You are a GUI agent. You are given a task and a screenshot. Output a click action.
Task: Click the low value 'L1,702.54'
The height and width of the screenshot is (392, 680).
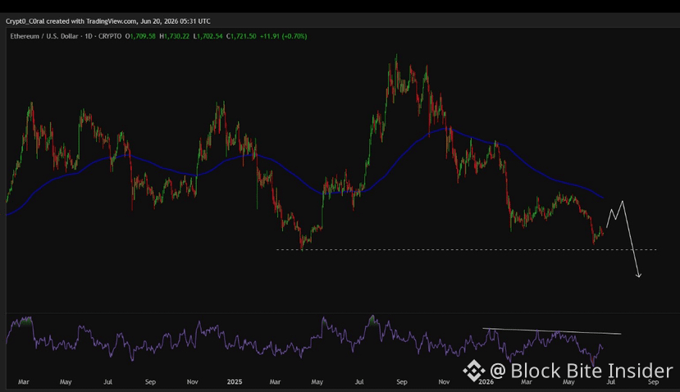(208, 36)
